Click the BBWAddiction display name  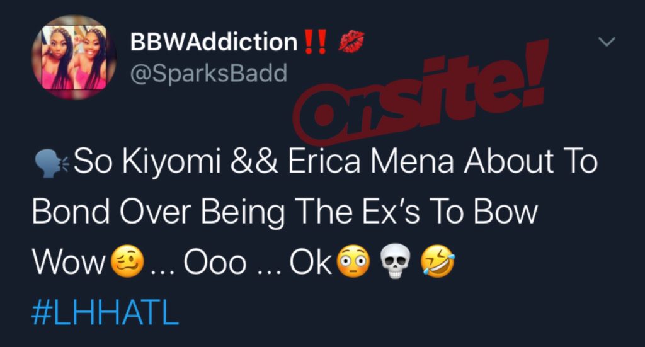point(214,42)
